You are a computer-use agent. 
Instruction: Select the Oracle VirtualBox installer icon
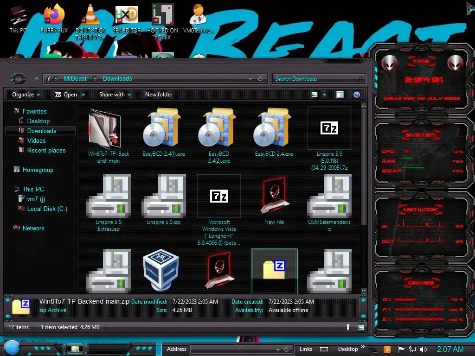[x=161, y=270]
